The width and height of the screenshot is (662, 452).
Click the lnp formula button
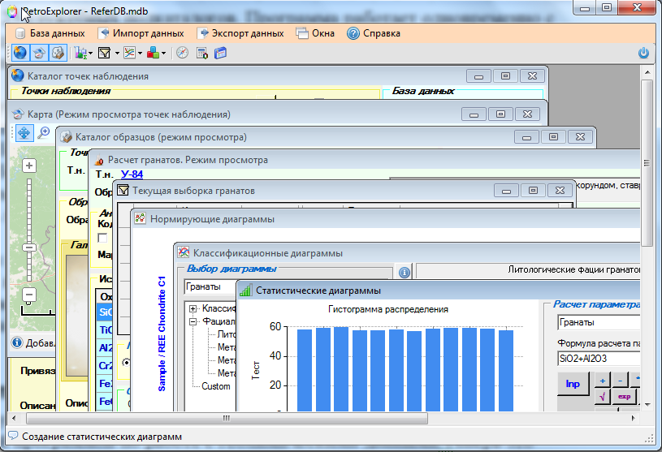[x=573, y=384]
